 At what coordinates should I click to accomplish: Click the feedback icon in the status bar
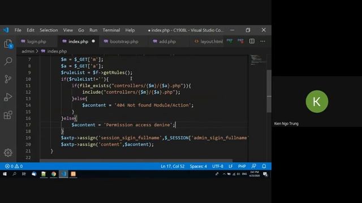(254, 166)
